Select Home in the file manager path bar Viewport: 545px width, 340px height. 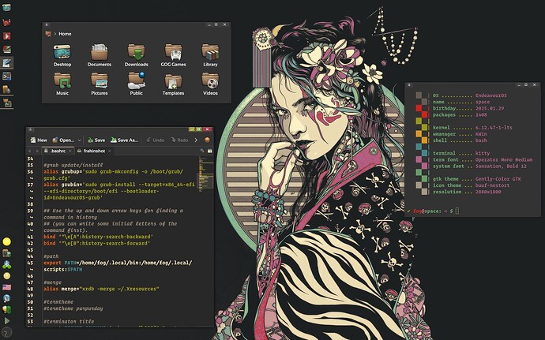point(65,34)
